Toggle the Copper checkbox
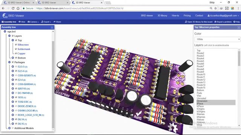Image resolution: width=241 pixels, height=135 pixels. click(x=16, y=53)
